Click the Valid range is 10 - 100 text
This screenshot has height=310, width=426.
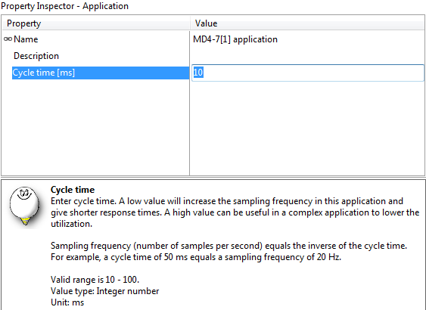tap(95, 280)
